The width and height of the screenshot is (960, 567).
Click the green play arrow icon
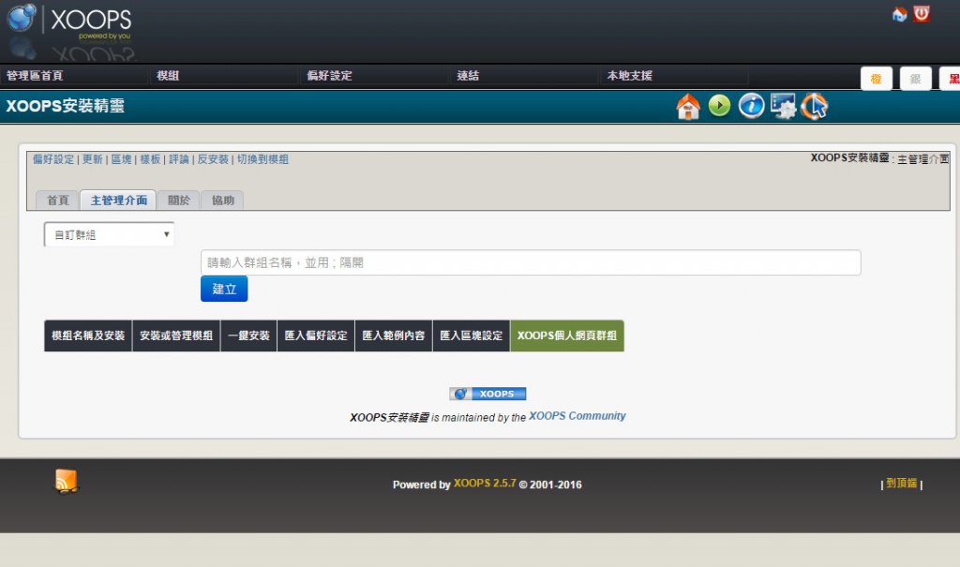pos(719,106)
